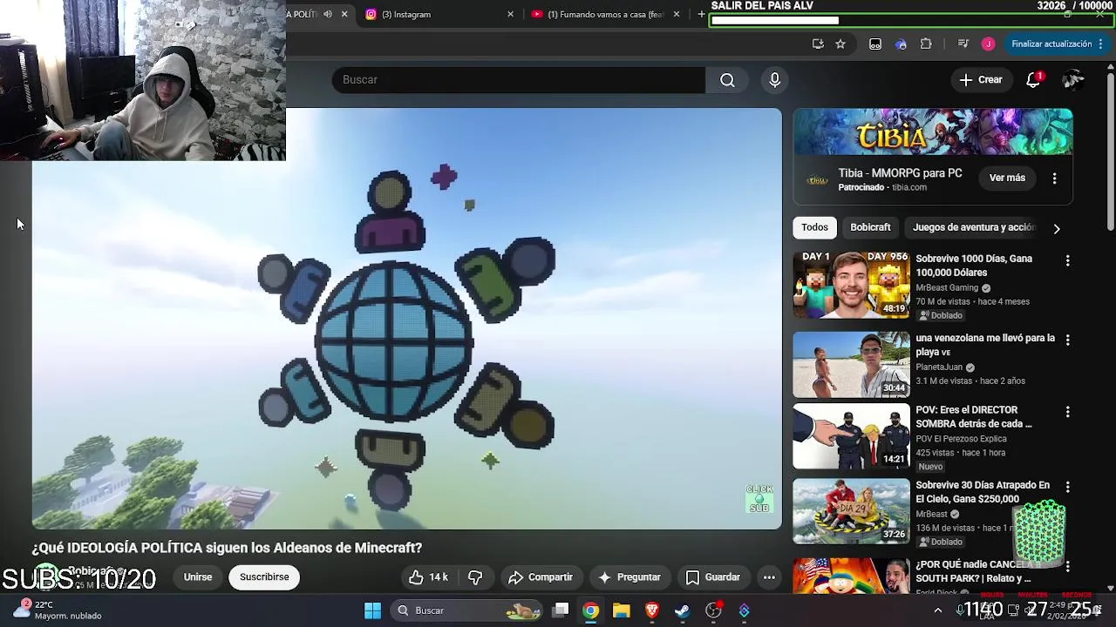Open the Tibia banner ad image
This screenshot has height=627, width=1116.
click(933, 132)
